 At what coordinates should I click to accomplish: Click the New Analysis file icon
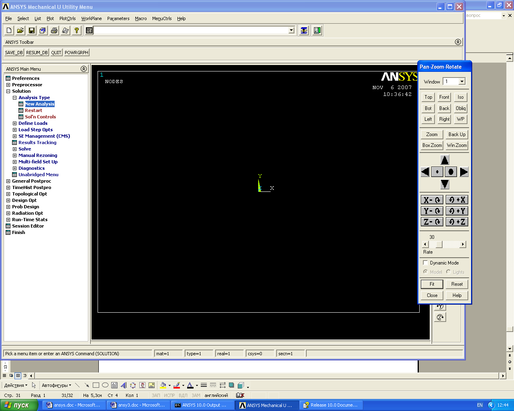point(9,31)
